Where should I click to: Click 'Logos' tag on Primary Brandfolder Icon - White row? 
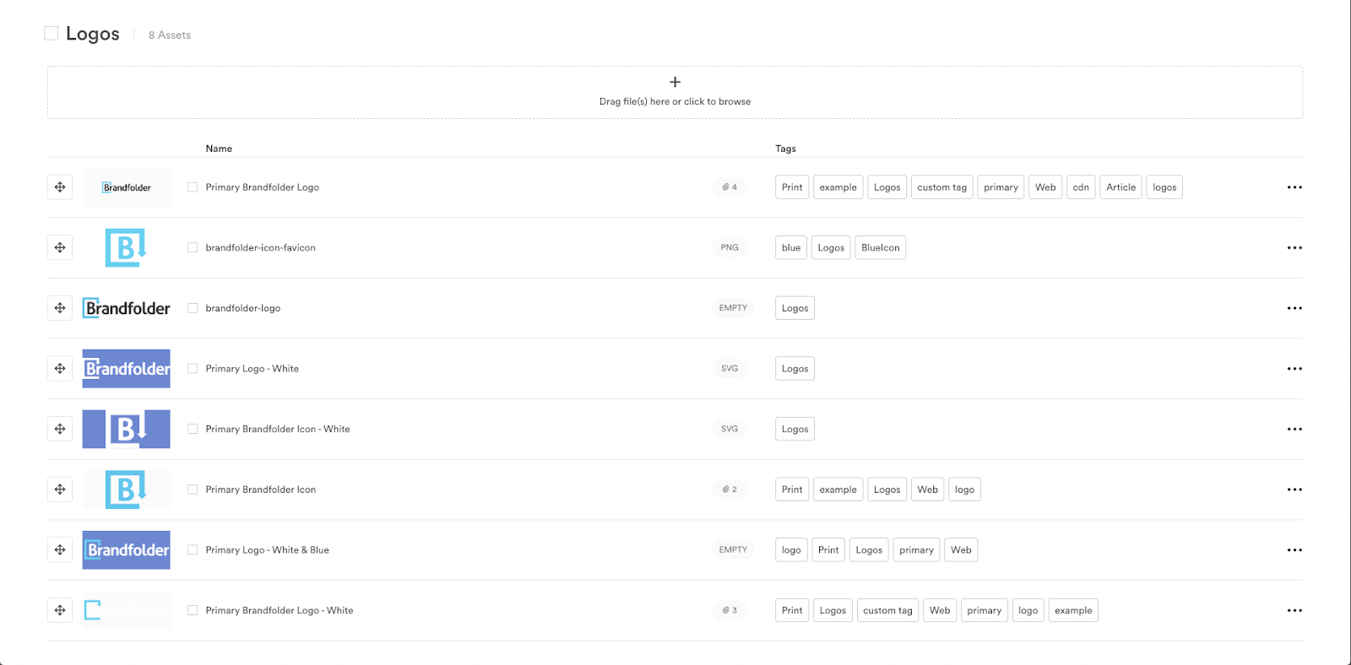point(795,429)
